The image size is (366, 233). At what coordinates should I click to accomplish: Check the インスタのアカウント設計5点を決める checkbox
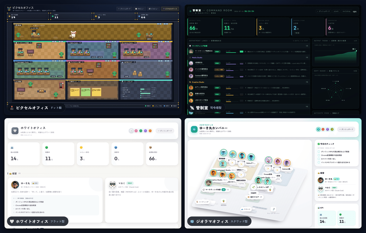tap(319, 163)
